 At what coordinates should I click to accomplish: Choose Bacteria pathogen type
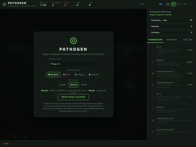coord(53,75)
